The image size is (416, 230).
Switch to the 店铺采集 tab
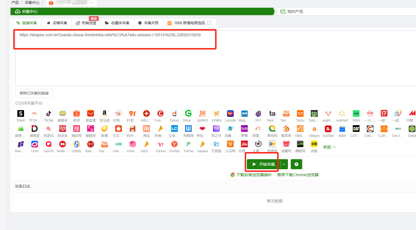coord(57,23)
